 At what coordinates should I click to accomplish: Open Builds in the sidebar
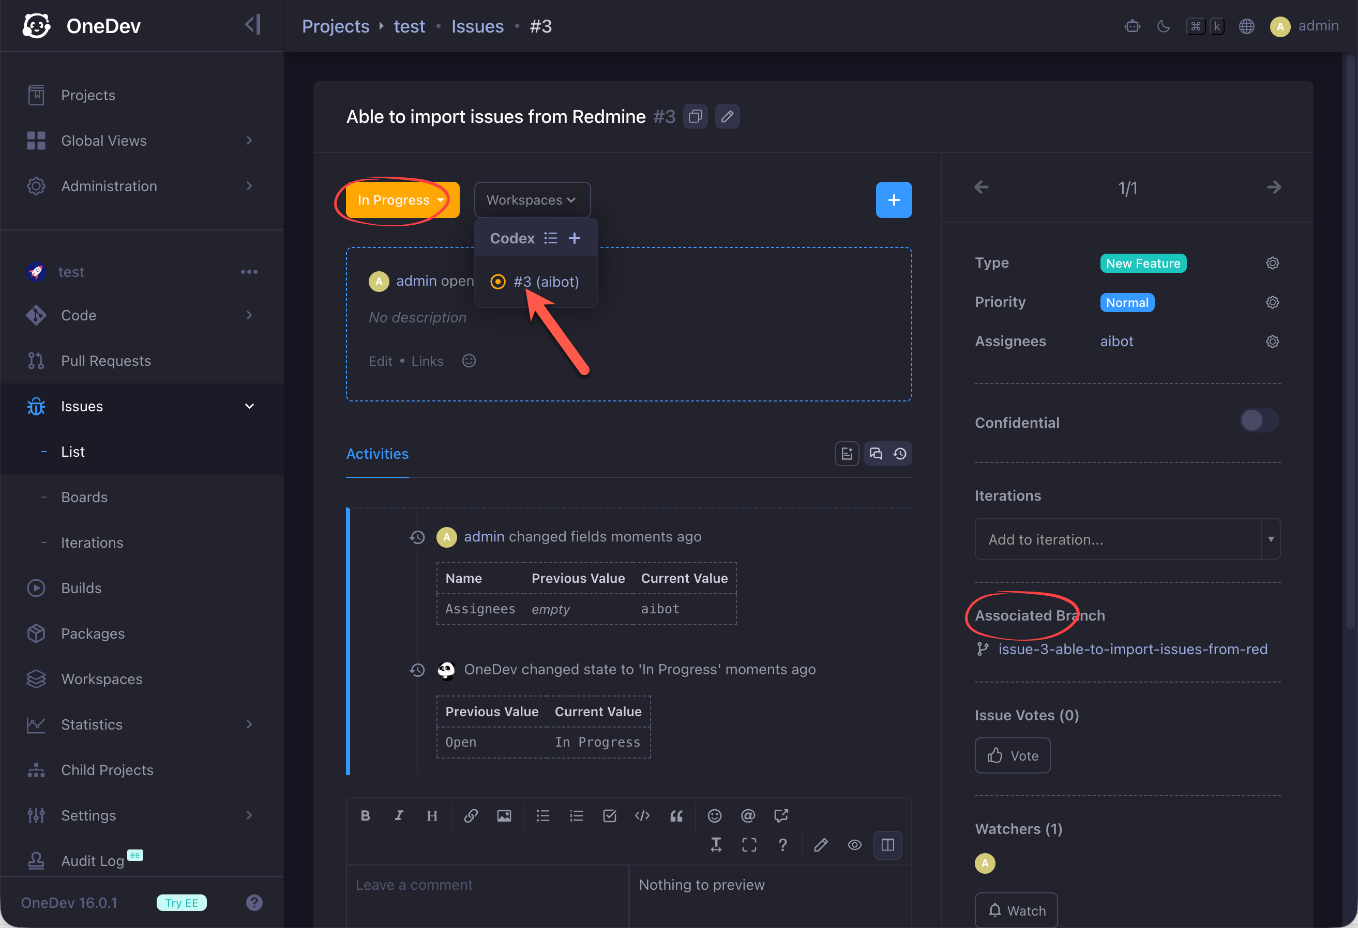[141, 588]
